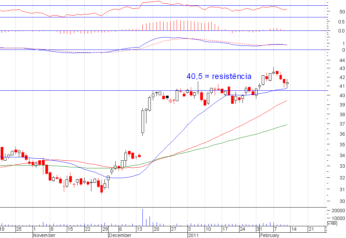Click the November month label
Image resolution: width=346 pixels, height=238 pixels.
pos(44,235)
